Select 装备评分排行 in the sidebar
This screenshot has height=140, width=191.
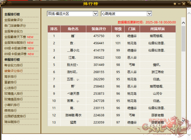tap(14, 71)
